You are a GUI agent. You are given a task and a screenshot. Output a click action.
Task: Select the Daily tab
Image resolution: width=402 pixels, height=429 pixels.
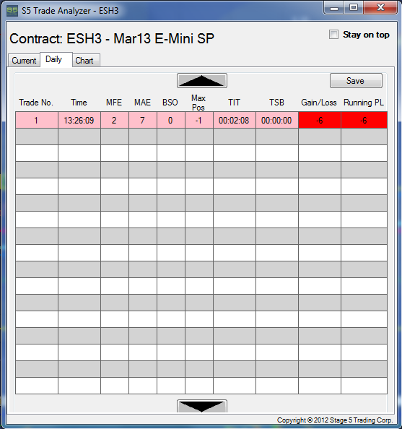[56, 59]
